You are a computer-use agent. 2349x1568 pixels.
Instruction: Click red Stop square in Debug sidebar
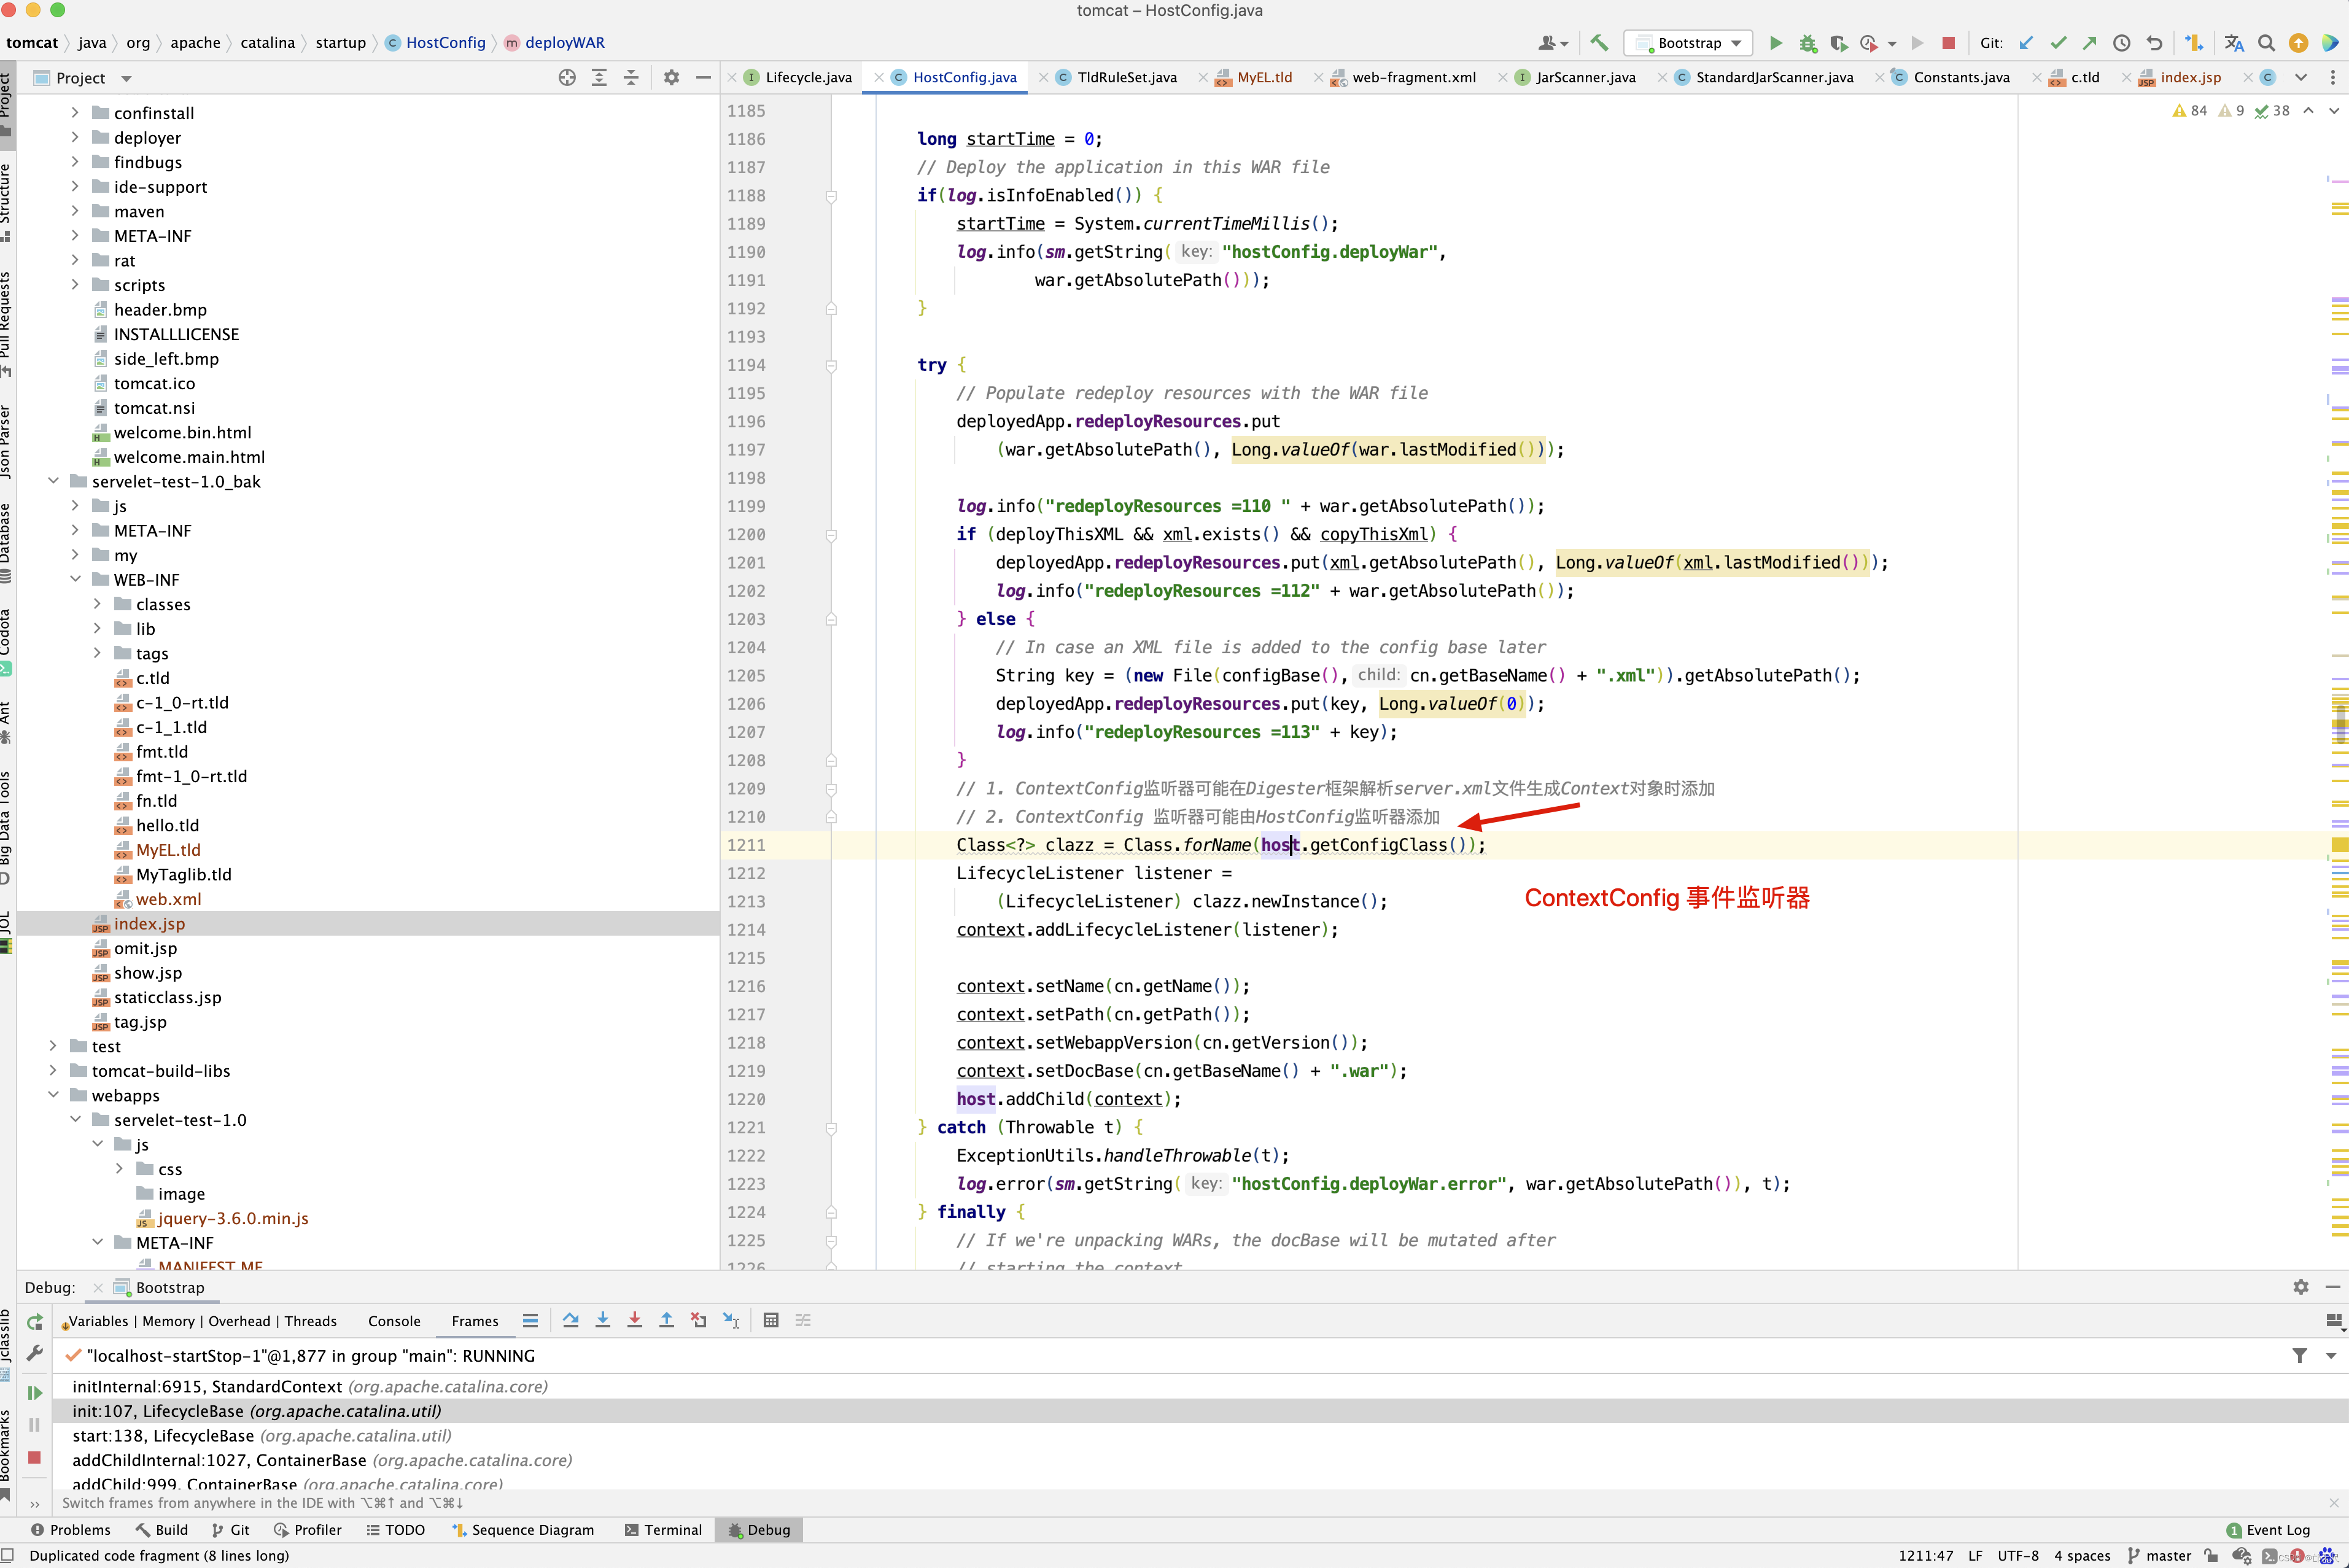coord(35,1457)
